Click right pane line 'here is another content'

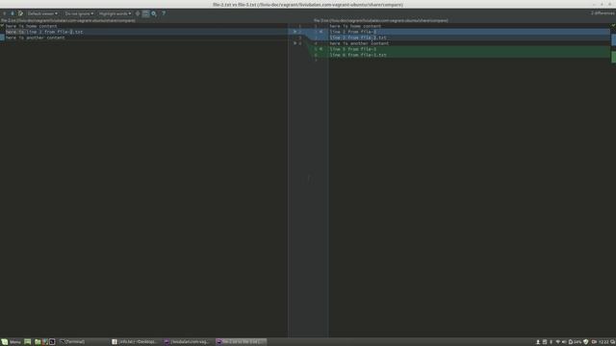pos(359,43)
